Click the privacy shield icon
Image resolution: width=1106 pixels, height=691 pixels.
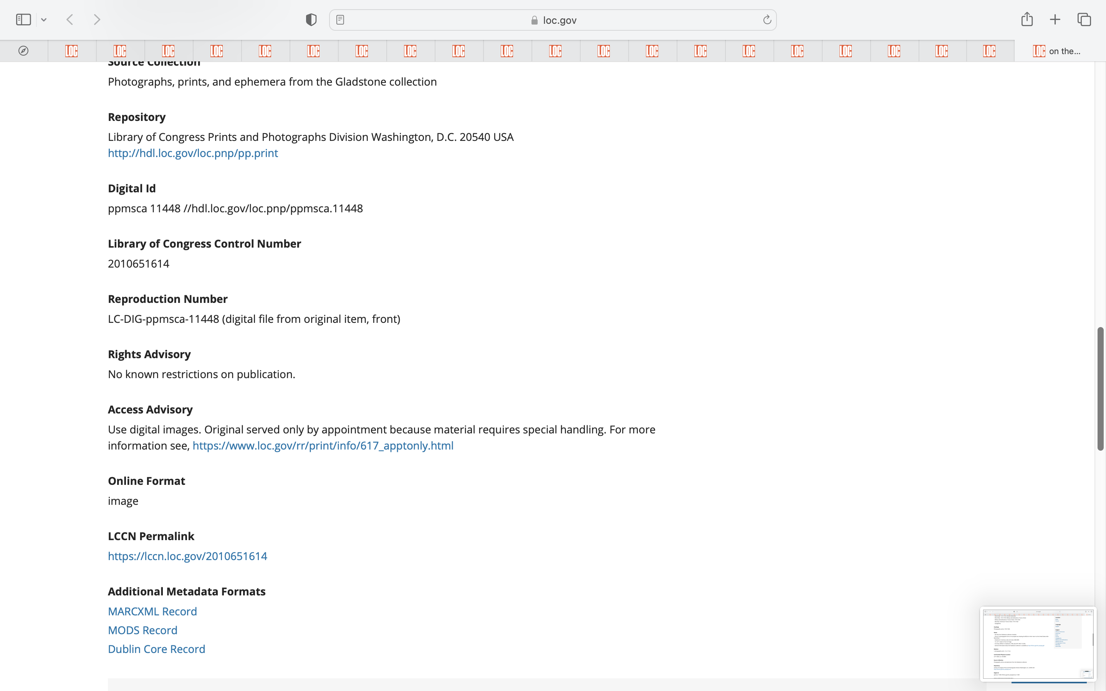click(311, 20)
